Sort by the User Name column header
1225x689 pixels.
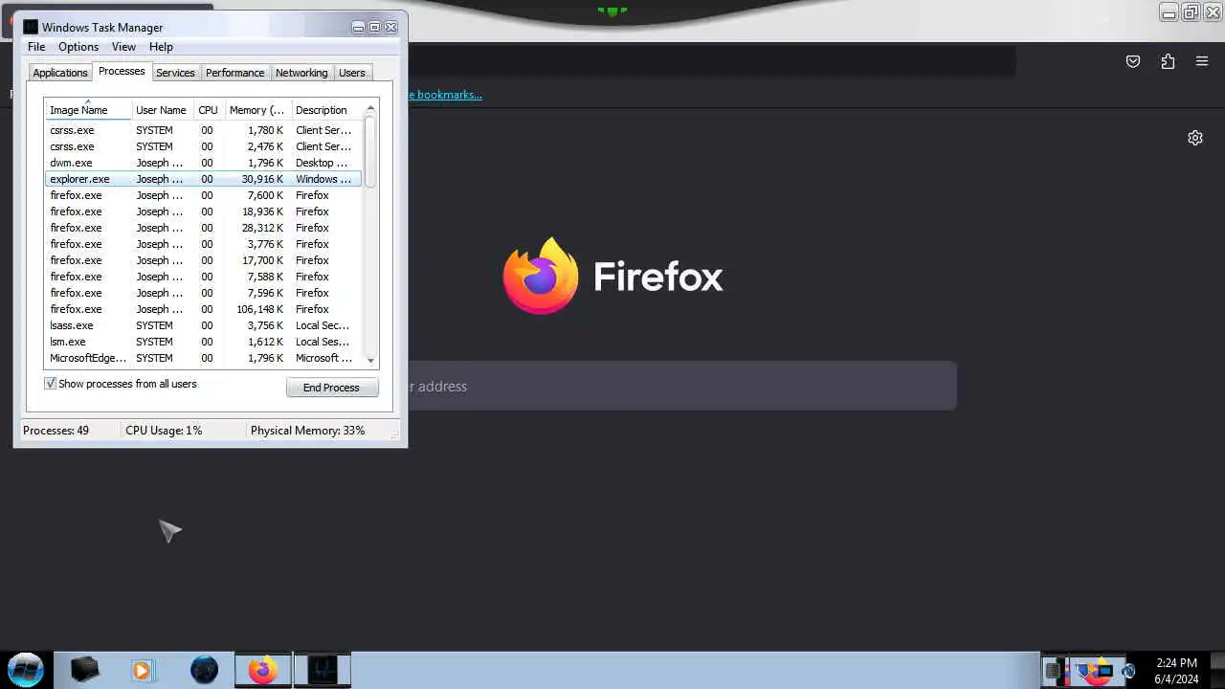click(x=162, y=110)
